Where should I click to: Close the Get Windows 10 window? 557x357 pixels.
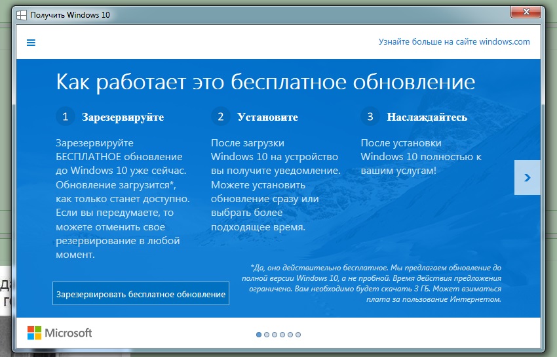click(526, 12)
